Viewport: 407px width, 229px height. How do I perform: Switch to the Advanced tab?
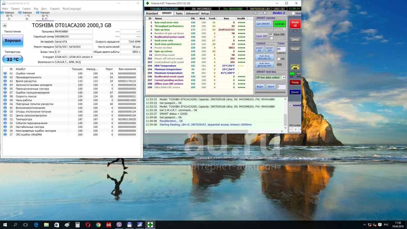coord(192,13)
